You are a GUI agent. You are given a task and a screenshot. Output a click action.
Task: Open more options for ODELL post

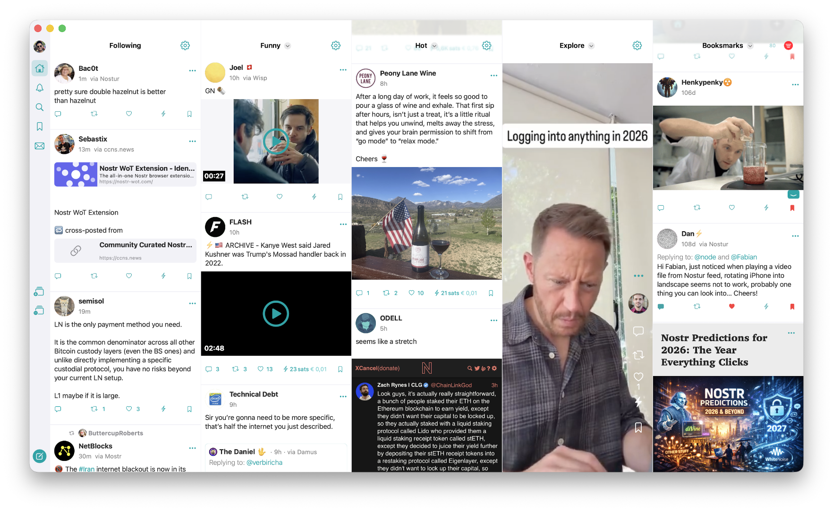click(x=493, y=320)
